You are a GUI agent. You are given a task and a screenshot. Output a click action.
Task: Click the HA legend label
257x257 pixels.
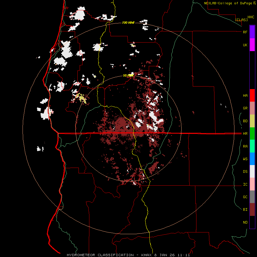(245, 96)
